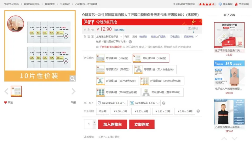The width and height of the screenshot is (252, 142).
Task: Select 呼吸膜6盒 (300片蓝色包装) option
Action: click(118, 92)
